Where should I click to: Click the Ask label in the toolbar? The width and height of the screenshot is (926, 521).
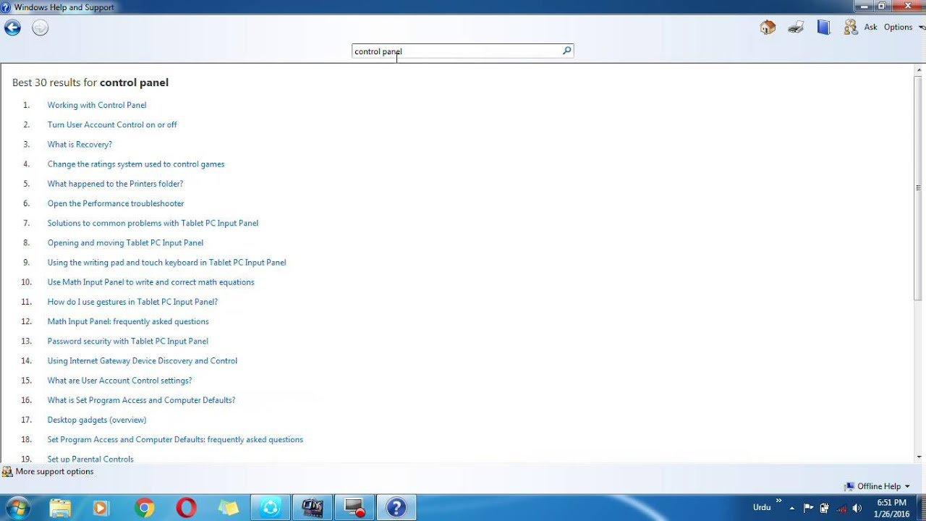[x=870, y=27]
